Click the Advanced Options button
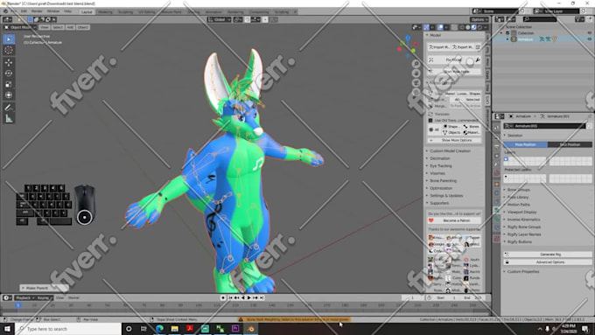The height and width of the screenshot is (335, 595). (548, 262)
